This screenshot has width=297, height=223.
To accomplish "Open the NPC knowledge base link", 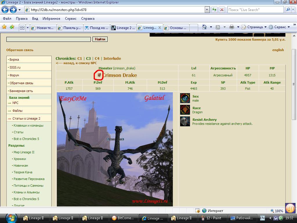I will tap(15, 103).
